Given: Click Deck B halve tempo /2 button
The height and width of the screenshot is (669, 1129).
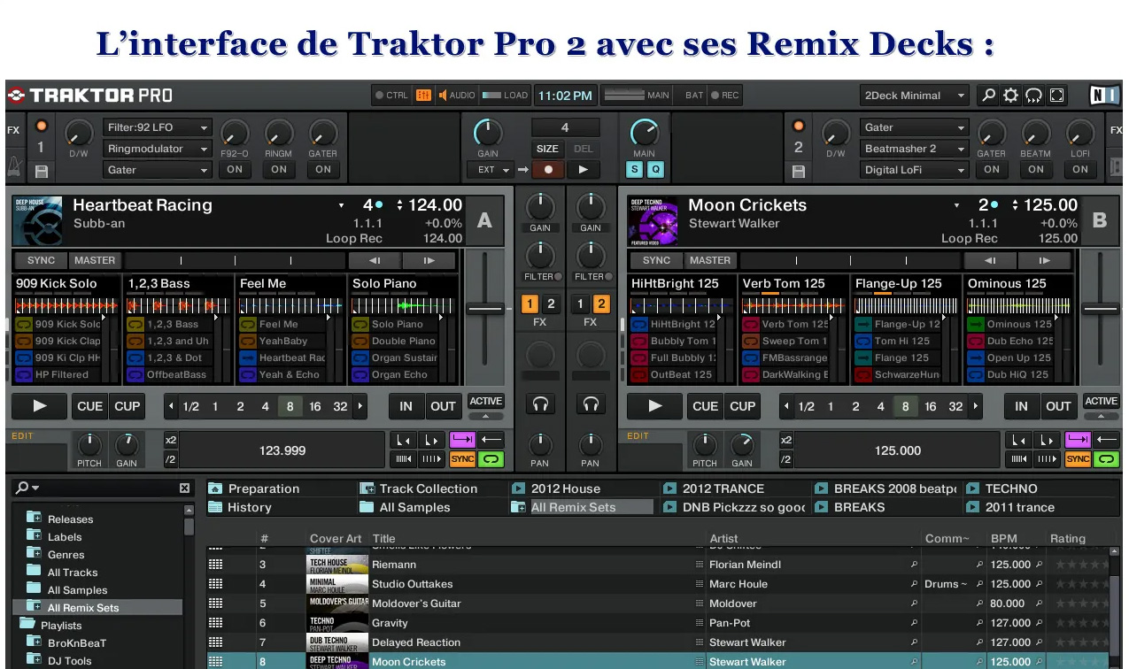Looking at the screenshot, I should tap(786, 459).
